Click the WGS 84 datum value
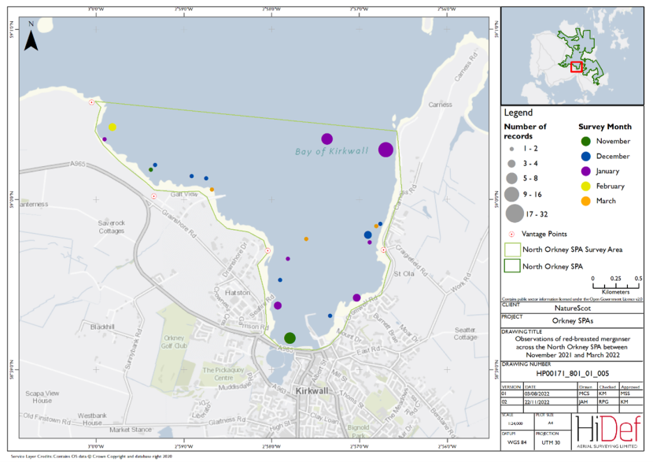Screen dimensions: 653x462 517,442
